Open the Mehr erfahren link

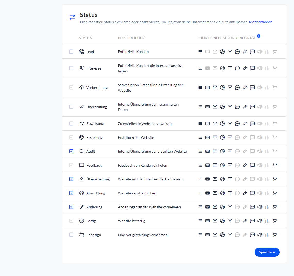point(260,22)
